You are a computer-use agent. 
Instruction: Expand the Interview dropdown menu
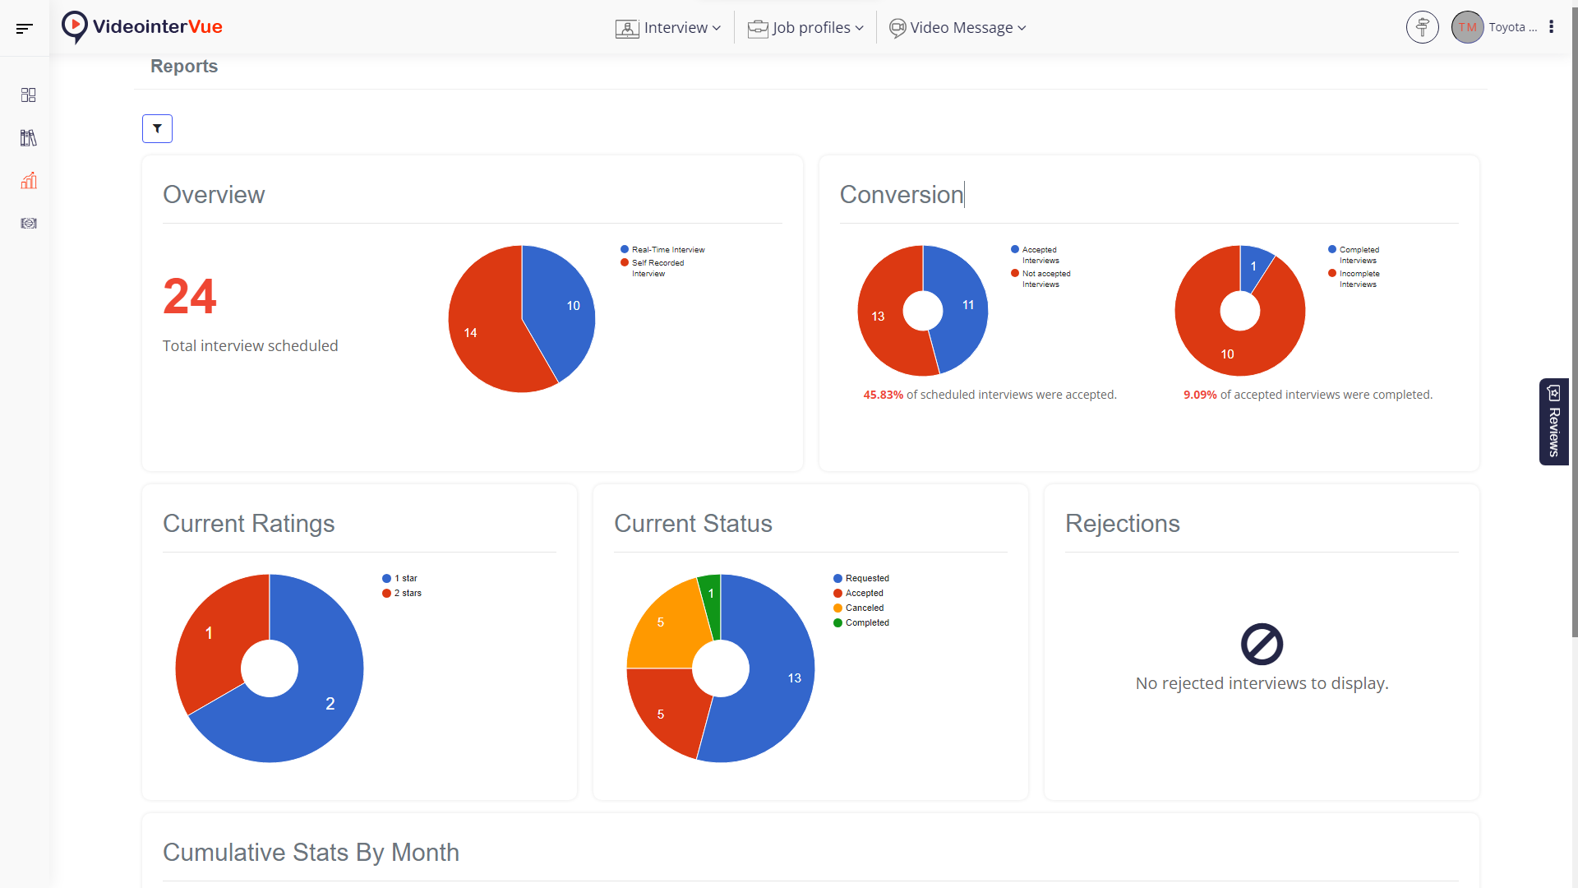point(668,28)
